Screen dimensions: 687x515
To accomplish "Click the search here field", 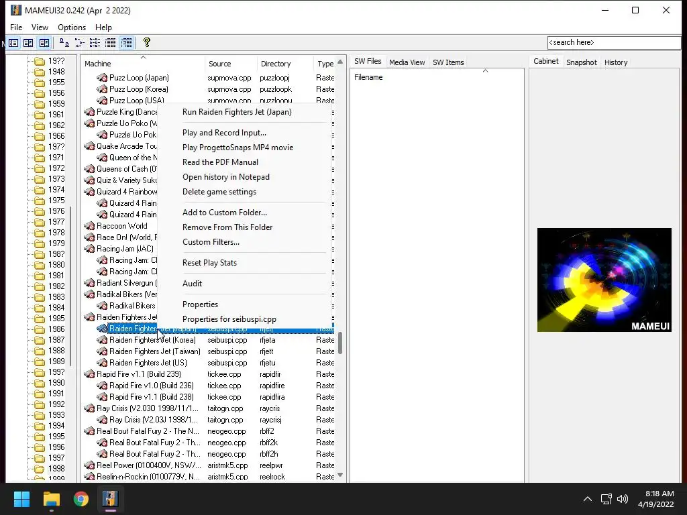I will click(x=614, y=42).
